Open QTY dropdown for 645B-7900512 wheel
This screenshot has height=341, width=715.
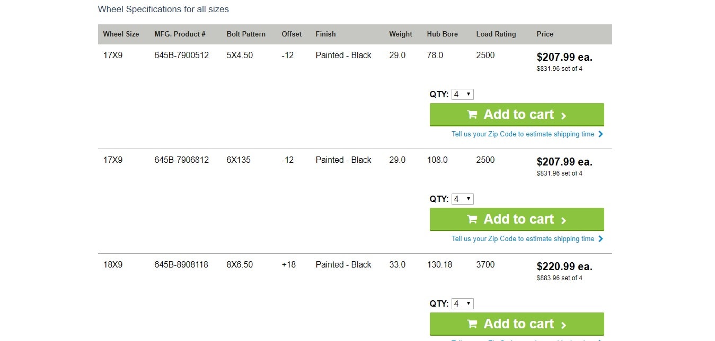(462, 95)
